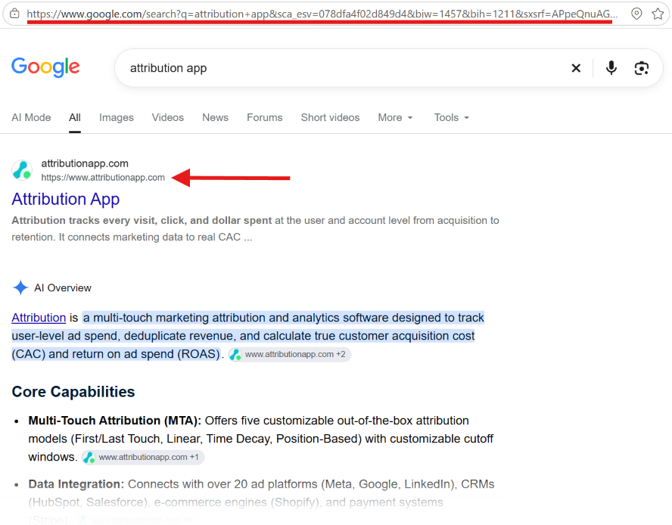Image resolution: width=672 pixels, height=525 pixels.
Task: Open the www.attributionapp.com +1 source chip
Action: click(143, 457)
